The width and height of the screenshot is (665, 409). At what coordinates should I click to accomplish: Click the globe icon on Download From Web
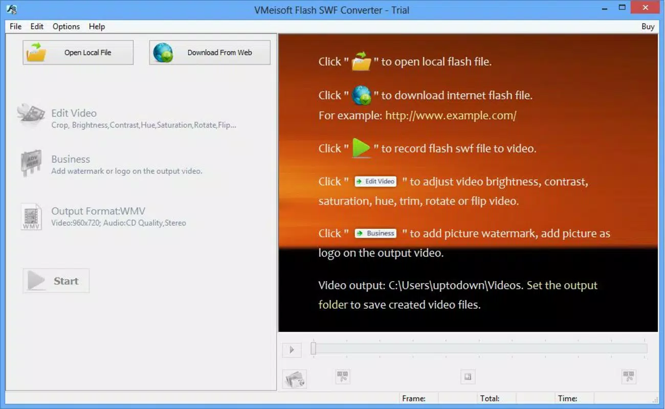coord(163,53)
